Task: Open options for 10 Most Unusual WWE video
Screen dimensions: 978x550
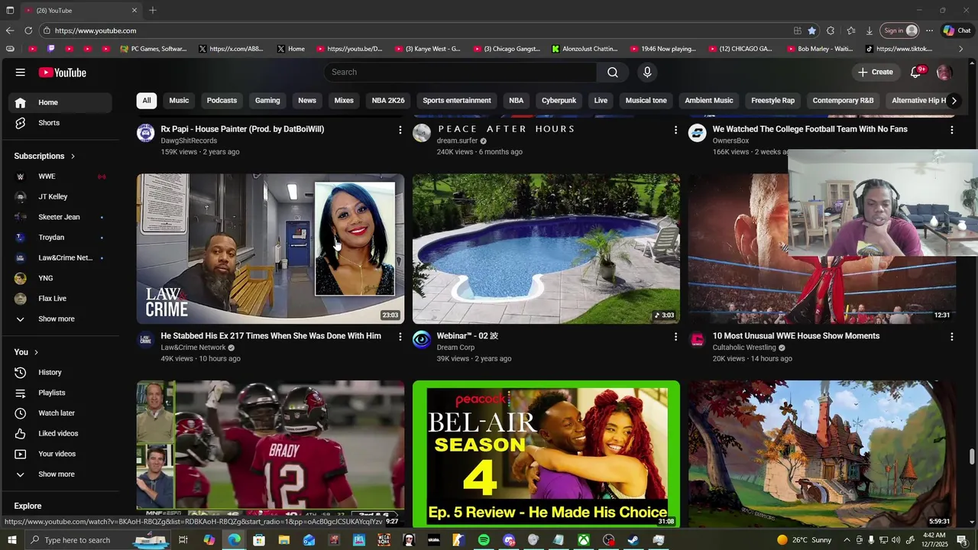Action: pos(951,337)
